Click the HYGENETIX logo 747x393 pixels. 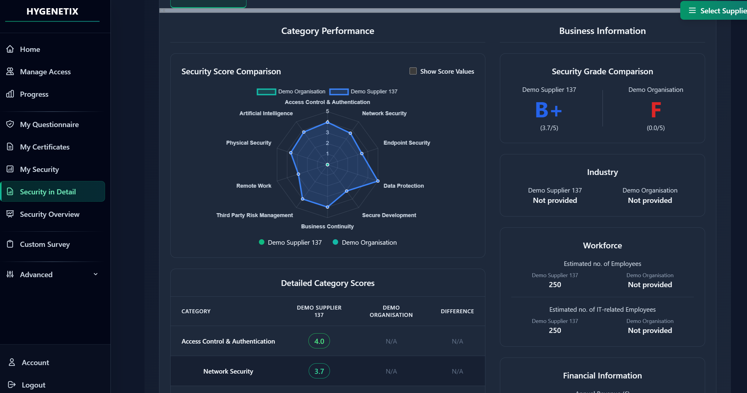tap(52, 11)
